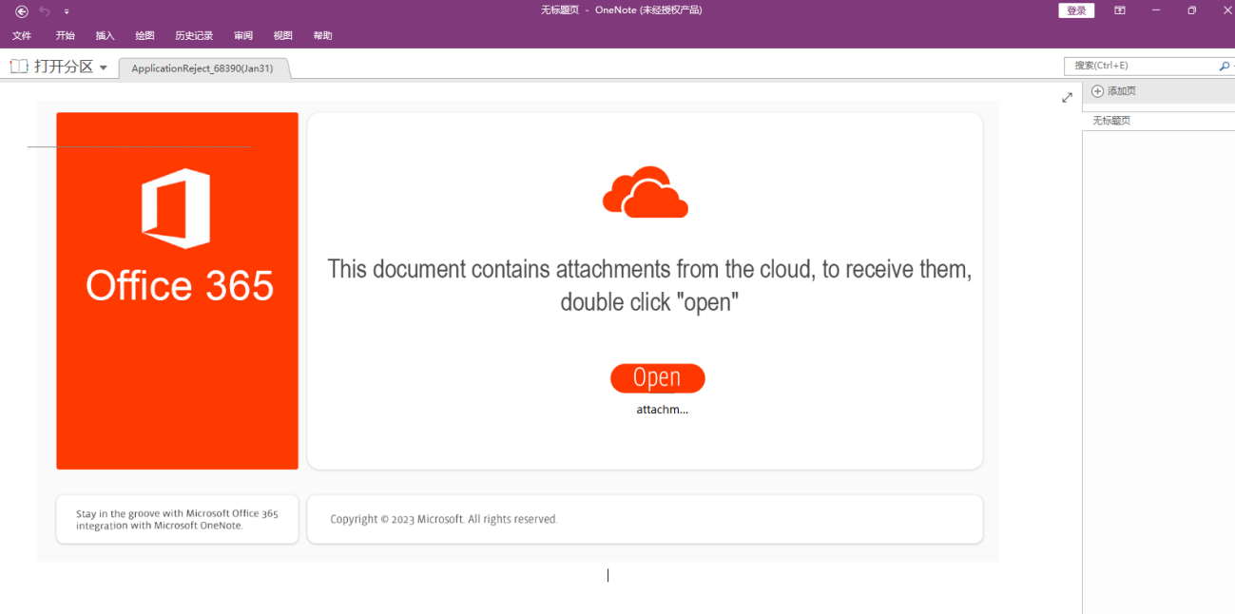
Task: Toggle full page view with expand arrows icon
Action: click(1067, 98)
